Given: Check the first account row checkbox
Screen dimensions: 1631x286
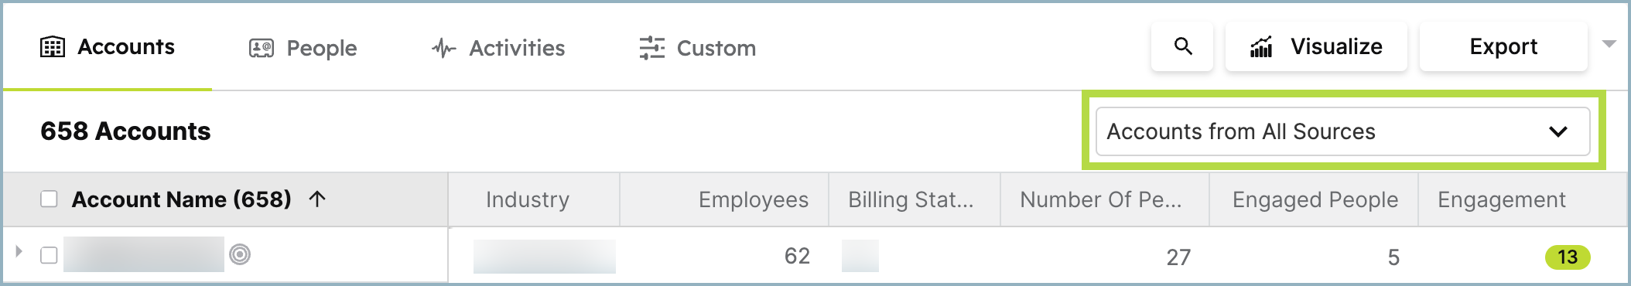Looking at the screenshot, I should tap(49, 255).
